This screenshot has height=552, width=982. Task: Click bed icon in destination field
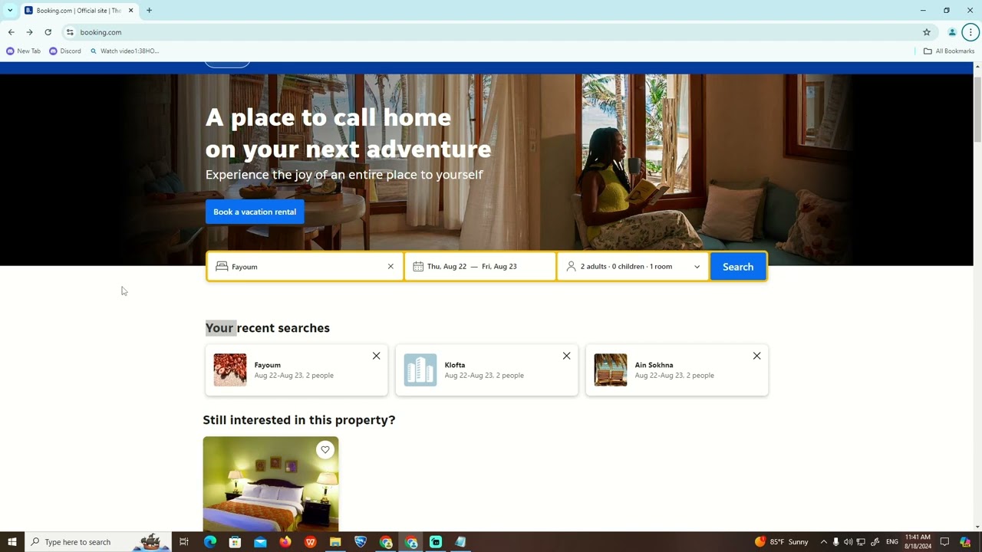click(222, 266)
